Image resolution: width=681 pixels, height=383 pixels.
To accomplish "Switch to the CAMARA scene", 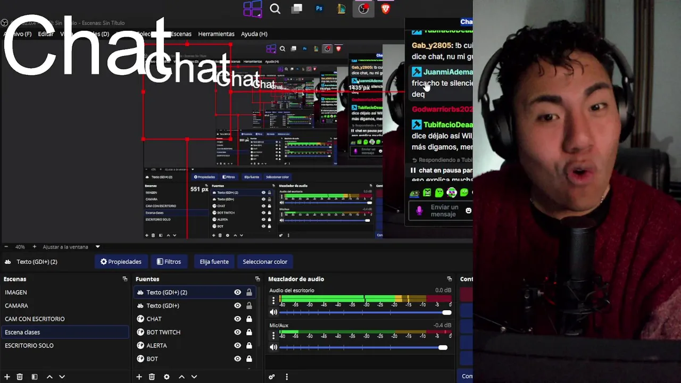I will [x=65, y=305].
